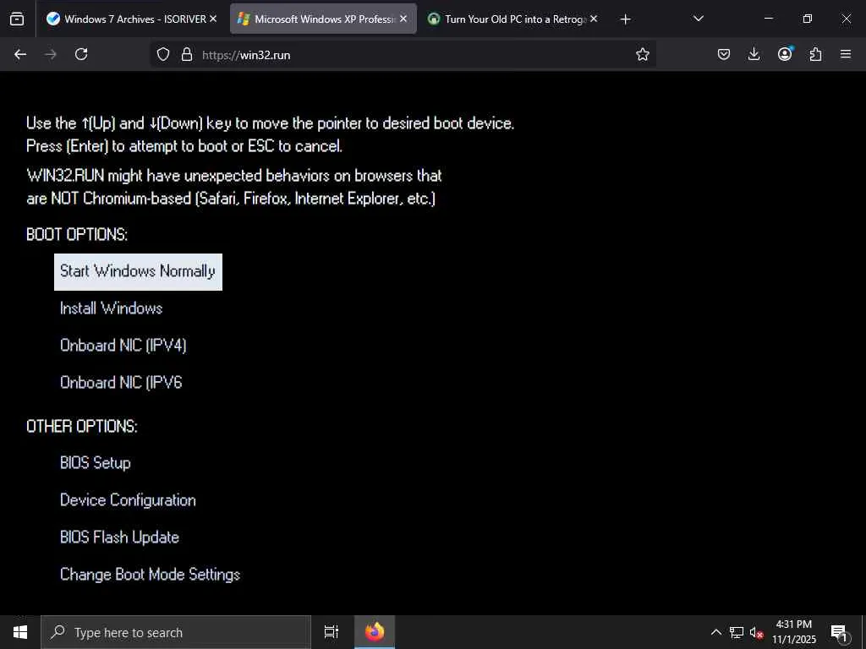Select Start Windows Normally boot option

coord(138,272)
